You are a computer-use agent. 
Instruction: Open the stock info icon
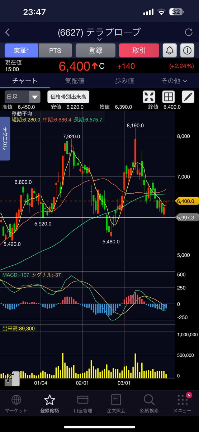pos(187,50)
